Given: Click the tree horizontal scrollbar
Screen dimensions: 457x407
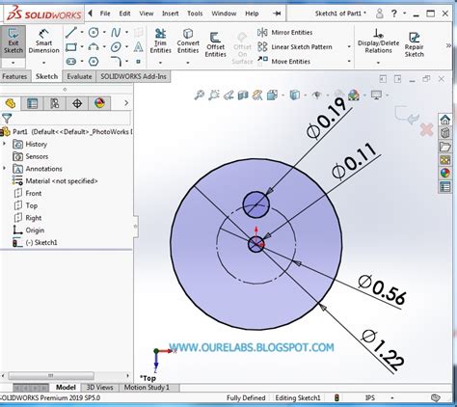Looking at the screenshot, I should 51,375.
